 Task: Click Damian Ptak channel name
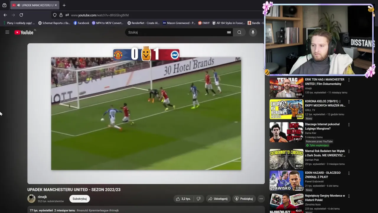(x=312, y=160)
